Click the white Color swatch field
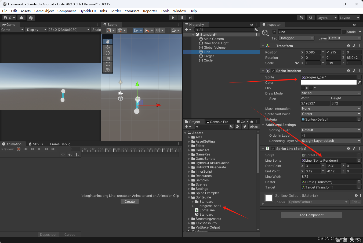The height and width of the screenshot is (243, 363). [x=329, y=82]
